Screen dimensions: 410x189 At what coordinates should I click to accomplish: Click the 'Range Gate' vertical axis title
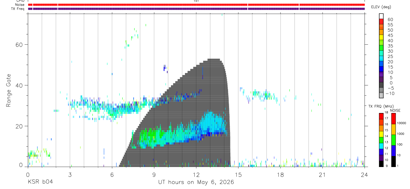pyautogui.click(x=9, y=90)
